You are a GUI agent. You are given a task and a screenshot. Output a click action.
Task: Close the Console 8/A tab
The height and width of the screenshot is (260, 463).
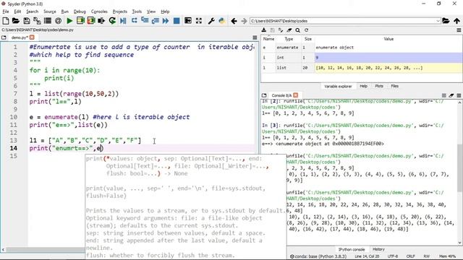[296, 95]
